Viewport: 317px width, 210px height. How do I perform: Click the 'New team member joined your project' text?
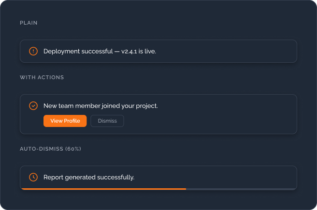pyautogui.click(x=101, y=106)
